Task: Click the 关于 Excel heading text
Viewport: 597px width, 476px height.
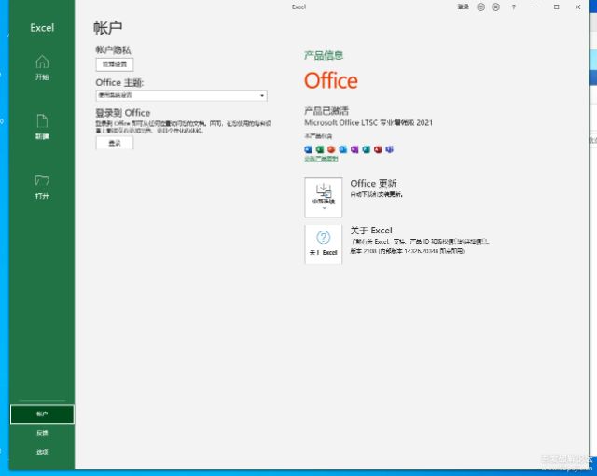Action: pyautogui.click(x=371, y=231)
